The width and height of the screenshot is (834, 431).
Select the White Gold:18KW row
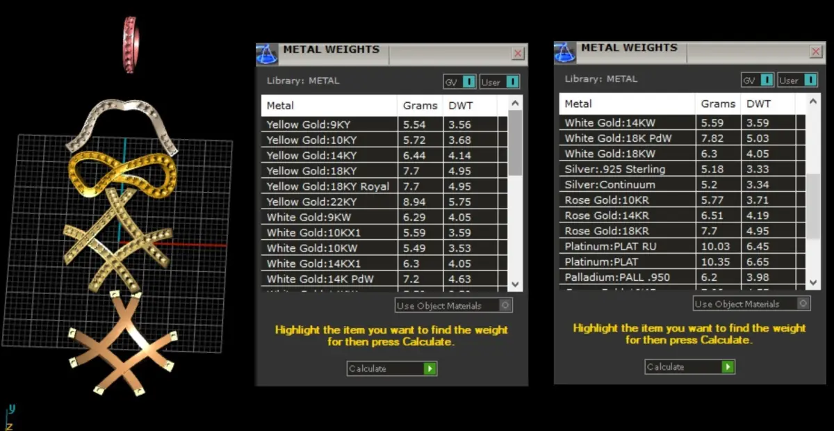tap(682, 154)
